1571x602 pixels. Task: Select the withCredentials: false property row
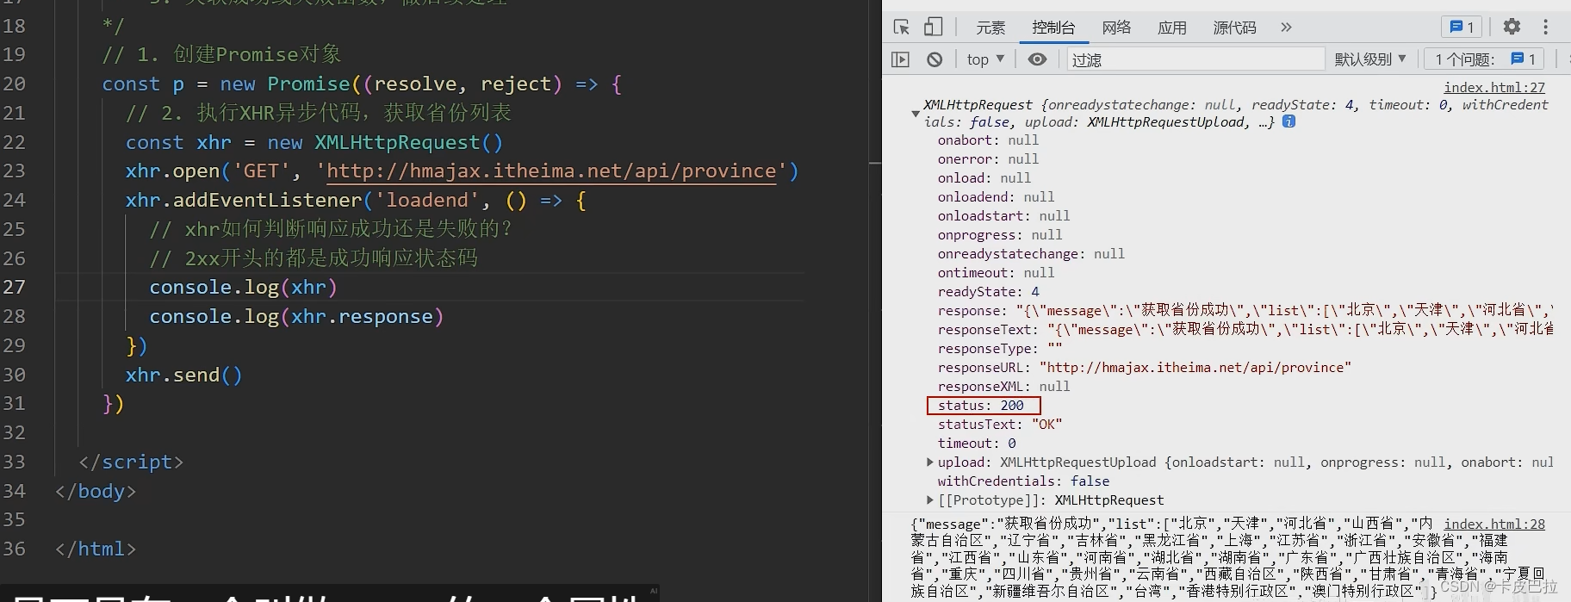click(x=1023, y=481)
